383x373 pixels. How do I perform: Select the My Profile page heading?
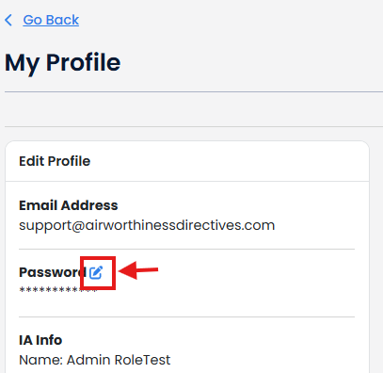(62, 63)
